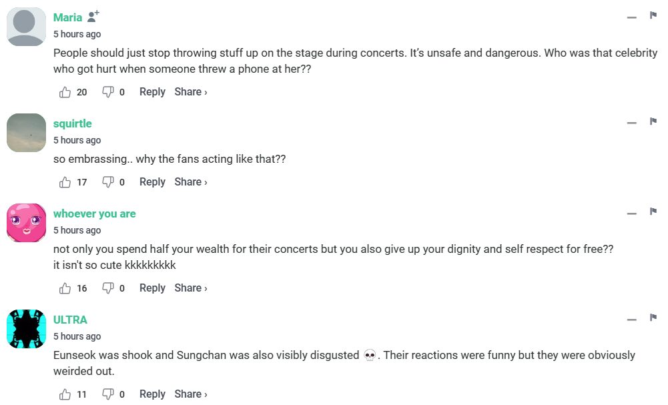
Task: Click the follow icon next to Maria
Action: coord(93,17)
